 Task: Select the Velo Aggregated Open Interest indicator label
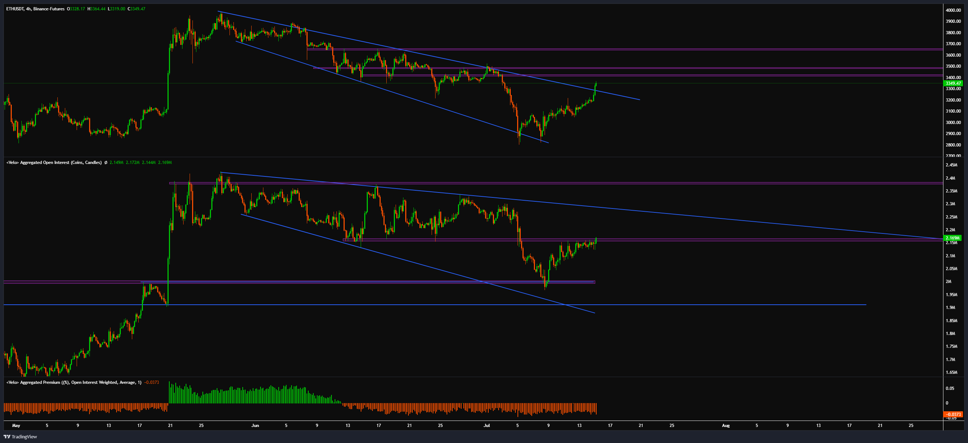(54, 162)
